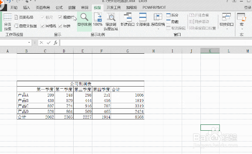Click 缩放到选定区域 zoom to selection
The width and height of the screenshot is (252, 154).
click(111, 22)
